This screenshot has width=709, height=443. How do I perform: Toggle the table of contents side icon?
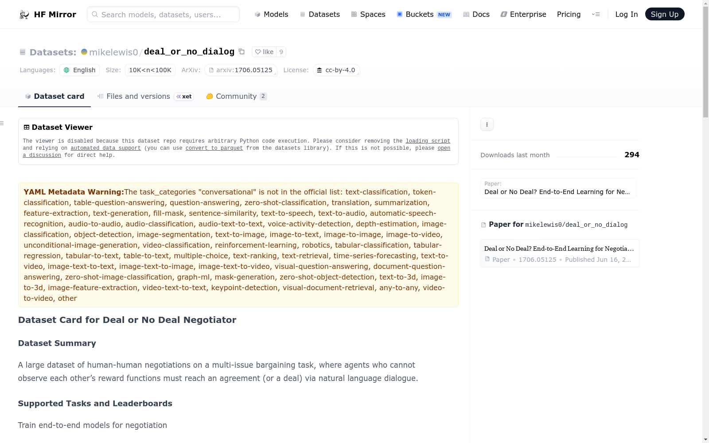(x=2, y=123)
